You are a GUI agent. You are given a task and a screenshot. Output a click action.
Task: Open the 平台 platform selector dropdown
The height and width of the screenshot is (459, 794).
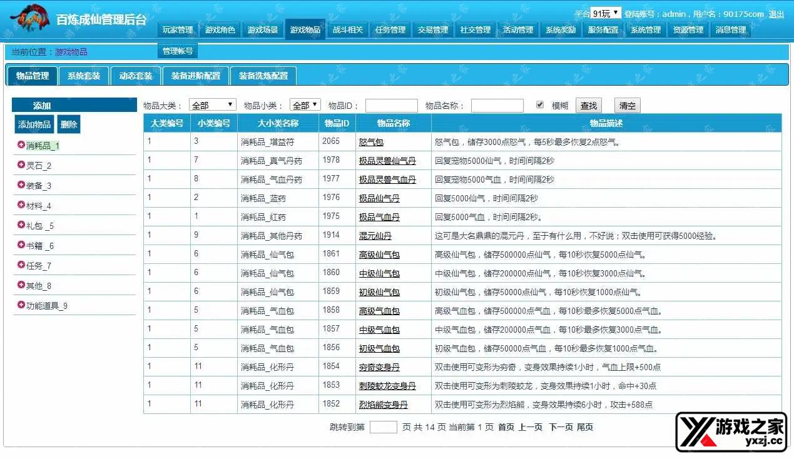point(606,13)
